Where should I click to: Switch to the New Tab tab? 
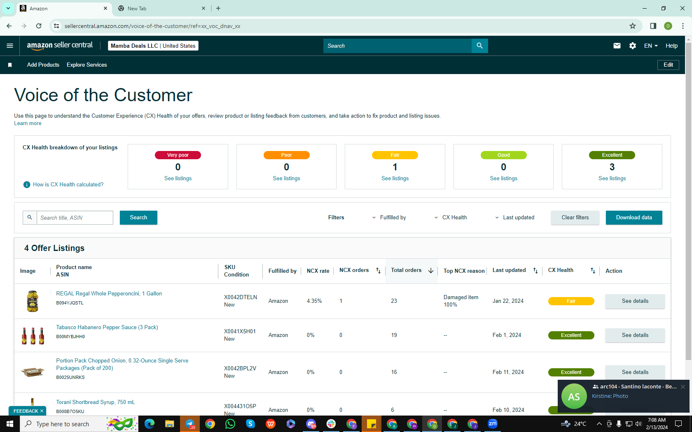point(161,8)
